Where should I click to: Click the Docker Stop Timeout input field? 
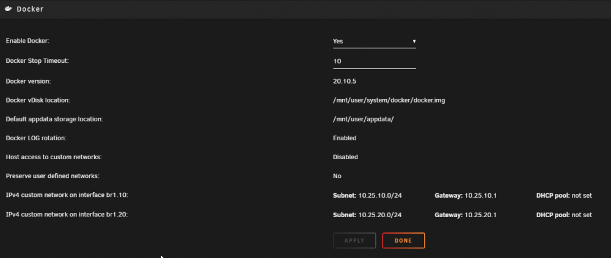click(x=375, y=62)
